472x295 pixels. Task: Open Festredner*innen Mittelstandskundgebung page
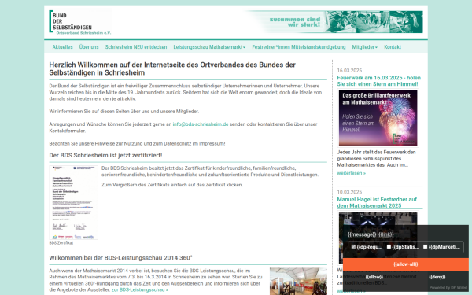point(299,47)
